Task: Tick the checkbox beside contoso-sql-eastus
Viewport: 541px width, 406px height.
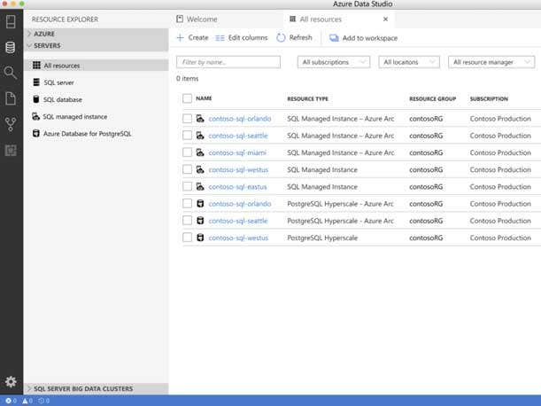Action: (187, 186)
